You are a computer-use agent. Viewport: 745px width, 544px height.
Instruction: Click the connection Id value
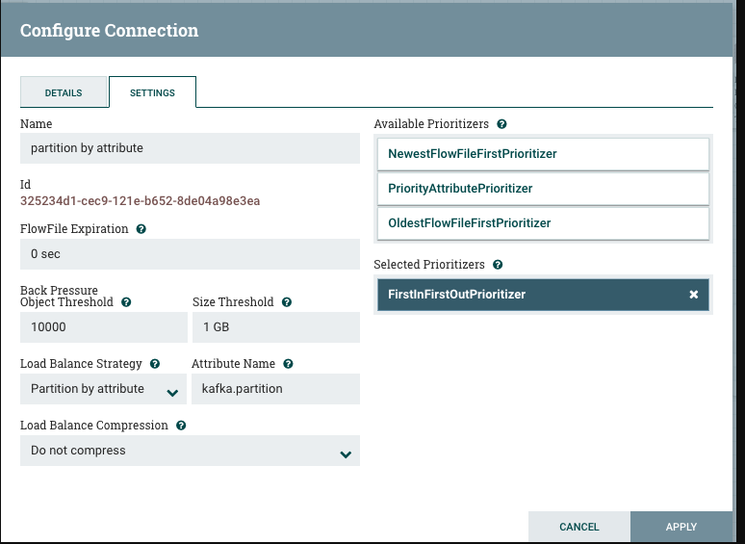point(141,201)
